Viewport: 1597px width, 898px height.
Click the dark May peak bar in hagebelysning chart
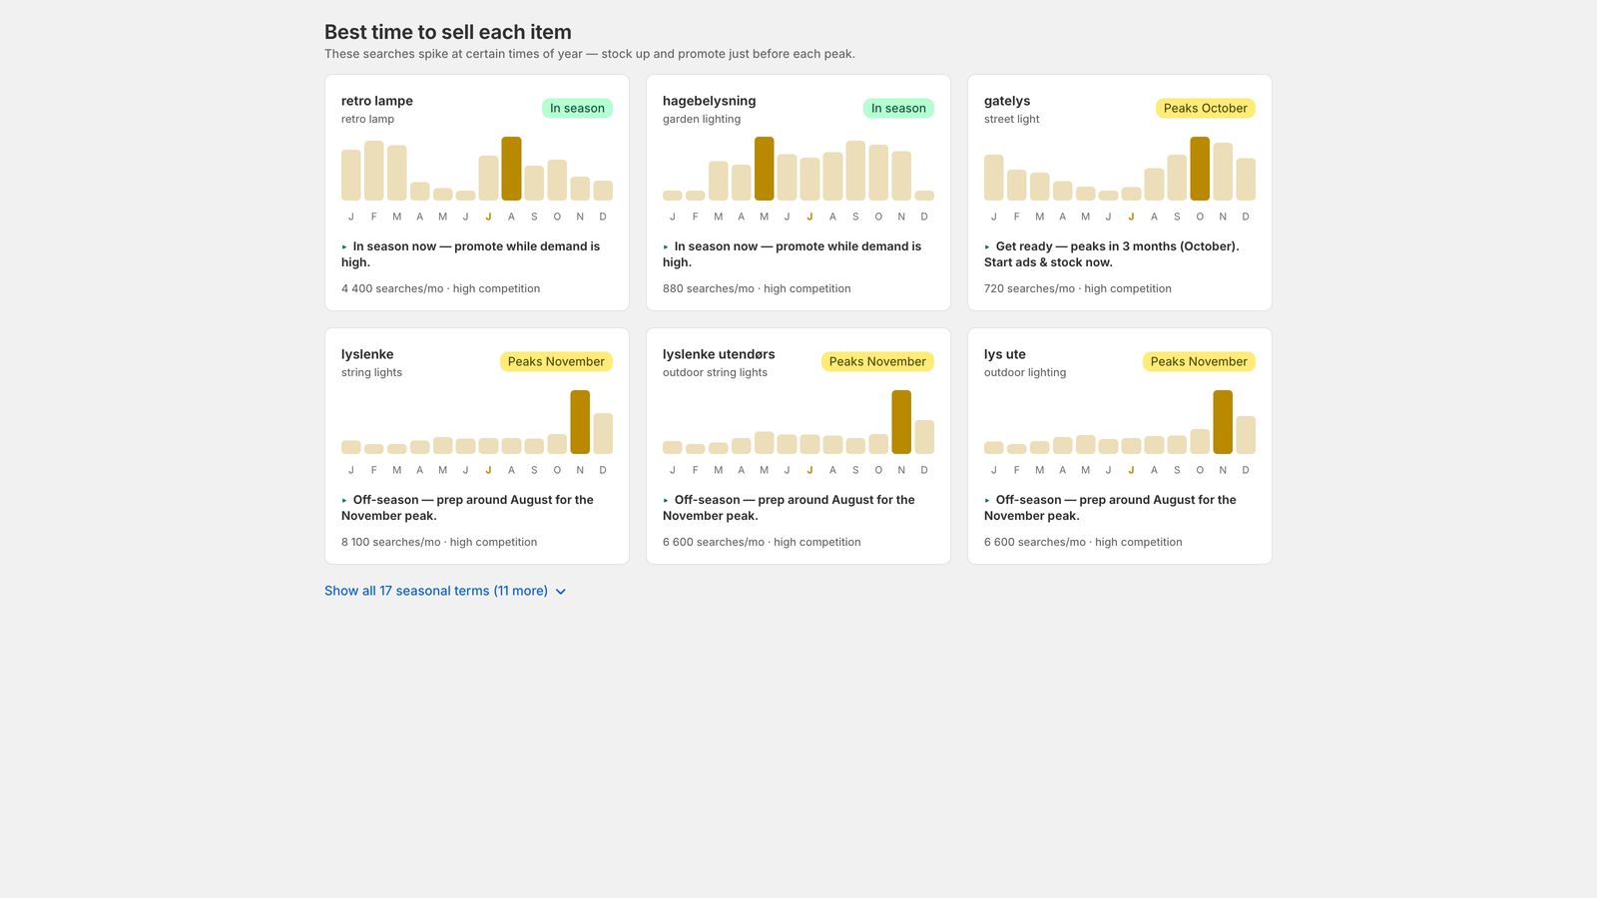(764, 169)
